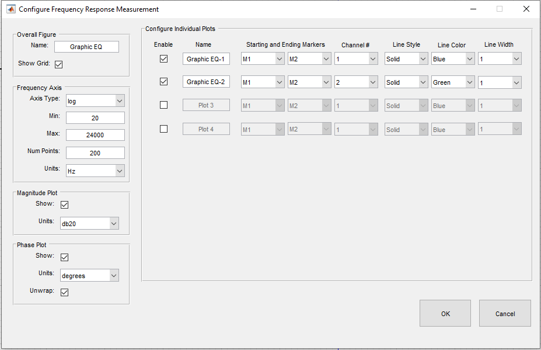Viewport: 541px width, 350px height.
Task: Open the Frequency Axis Units dropdown
Action: click(x=95, y=171)
